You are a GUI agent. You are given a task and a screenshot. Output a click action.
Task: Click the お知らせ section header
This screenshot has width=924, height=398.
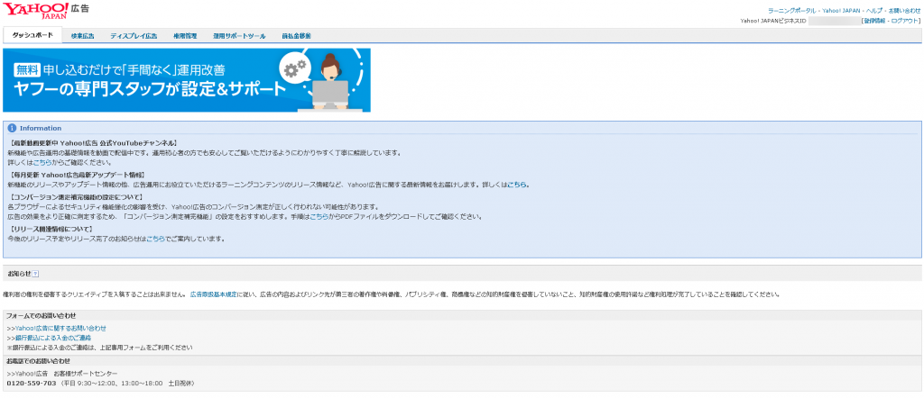[x=462, y=274]
